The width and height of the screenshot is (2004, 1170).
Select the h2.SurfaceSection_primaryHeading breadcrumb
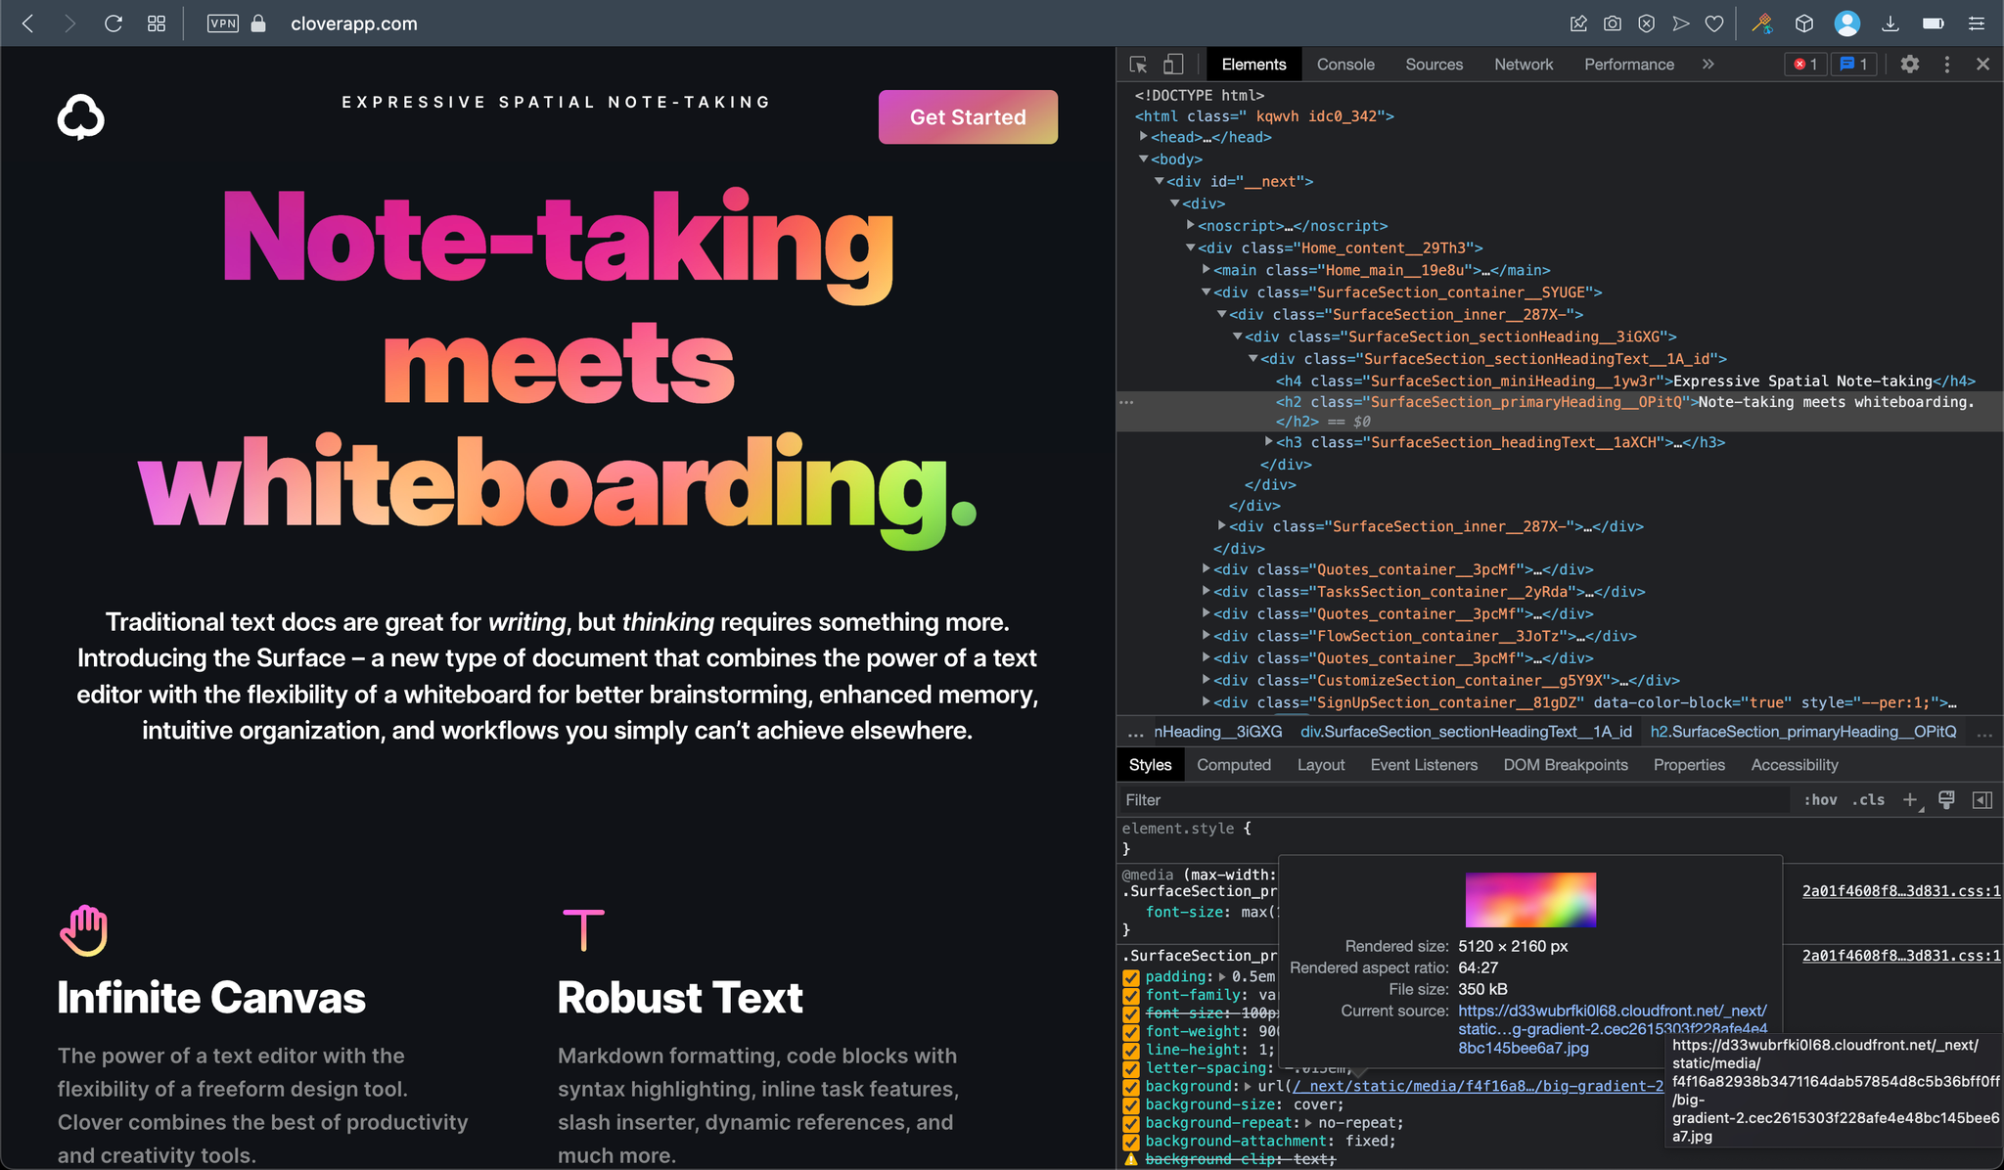point(1803,732)
